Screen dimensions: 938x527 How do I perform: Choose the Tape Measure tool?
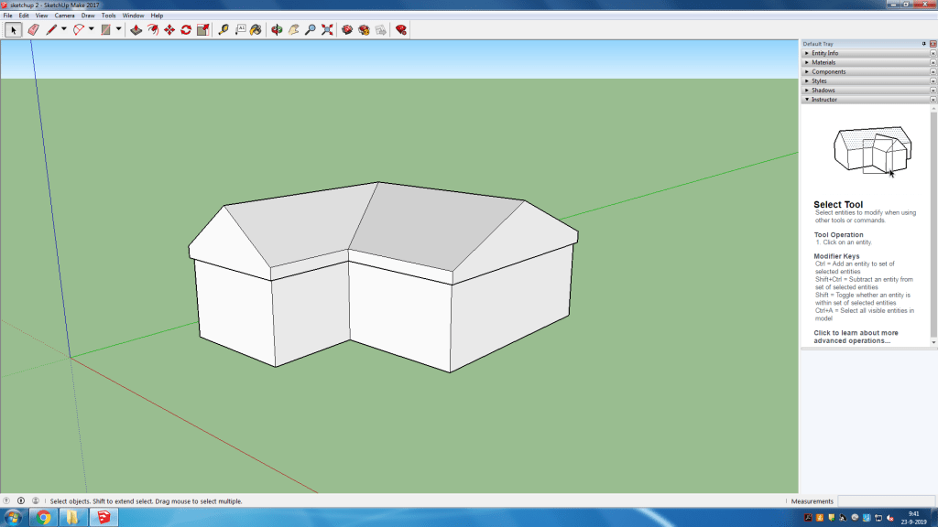click(x=224, y=30)
